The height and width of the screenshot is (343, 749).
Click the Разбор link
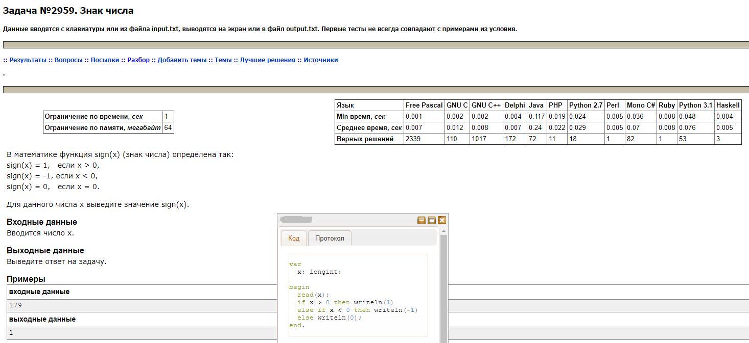point(138,60)
